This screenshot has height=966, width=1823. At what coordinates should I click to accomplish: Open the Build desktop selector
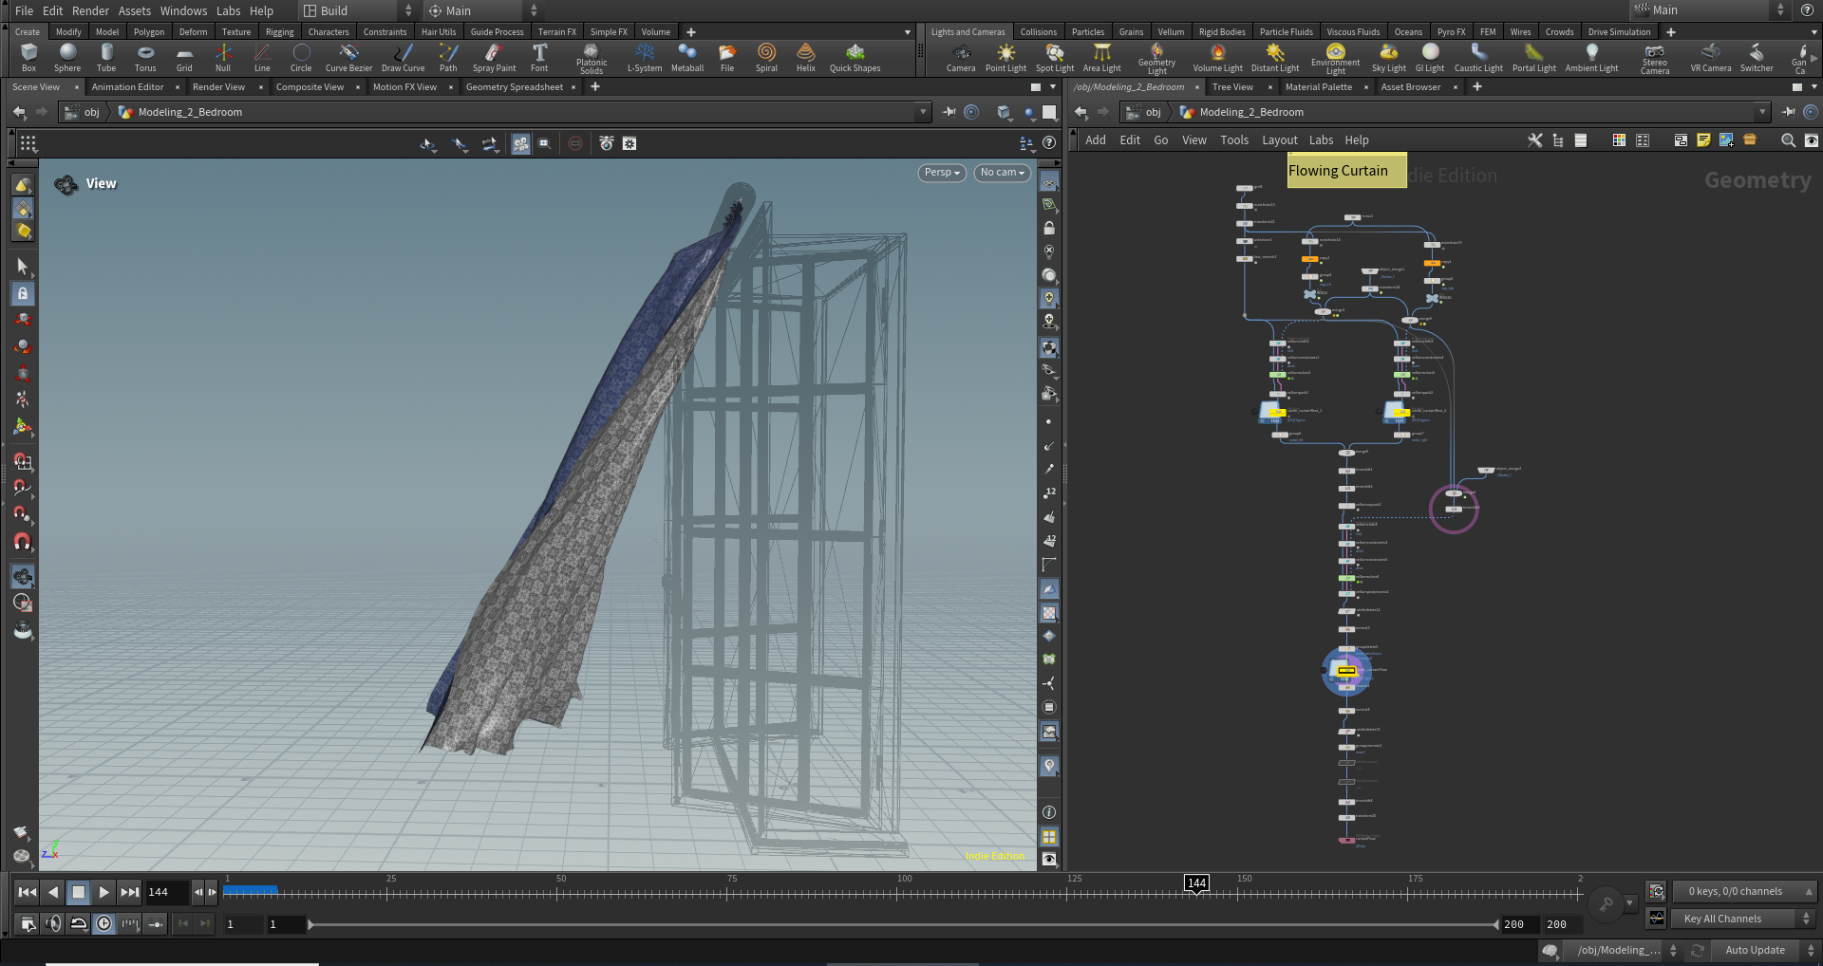coord(351,10)
